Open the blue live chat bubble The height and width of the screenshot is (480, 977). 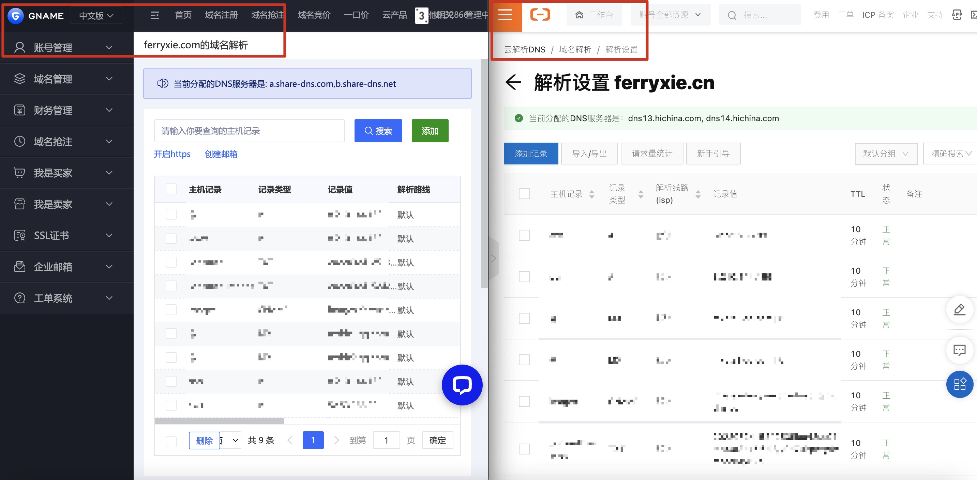[x=462, y=385]
